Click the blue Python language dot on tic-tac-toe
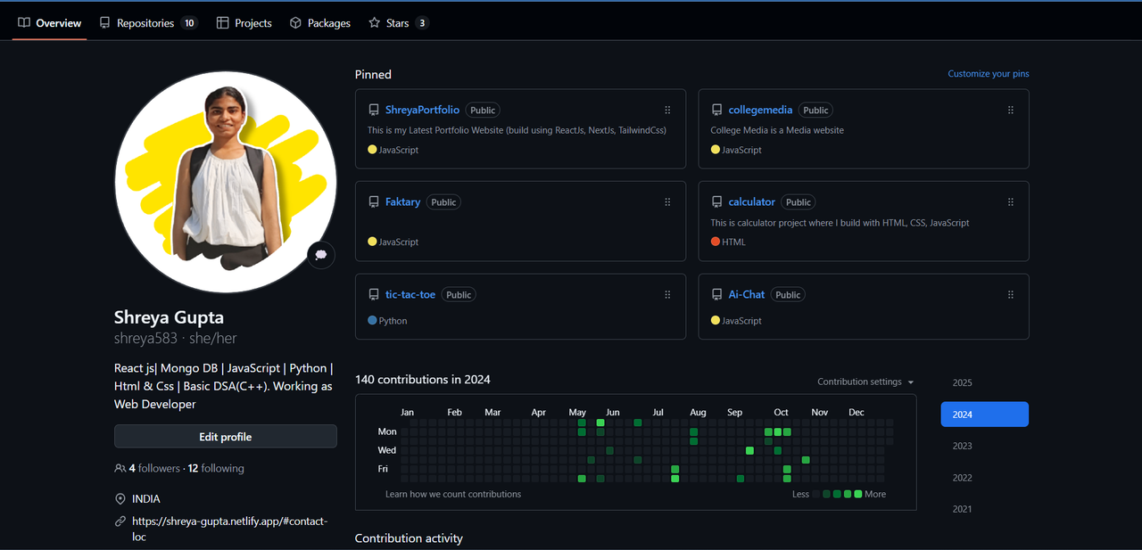 click(372, 320)
